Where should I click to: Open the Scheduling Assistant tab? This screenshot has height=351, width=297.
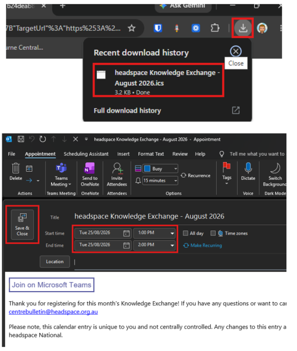86,154
